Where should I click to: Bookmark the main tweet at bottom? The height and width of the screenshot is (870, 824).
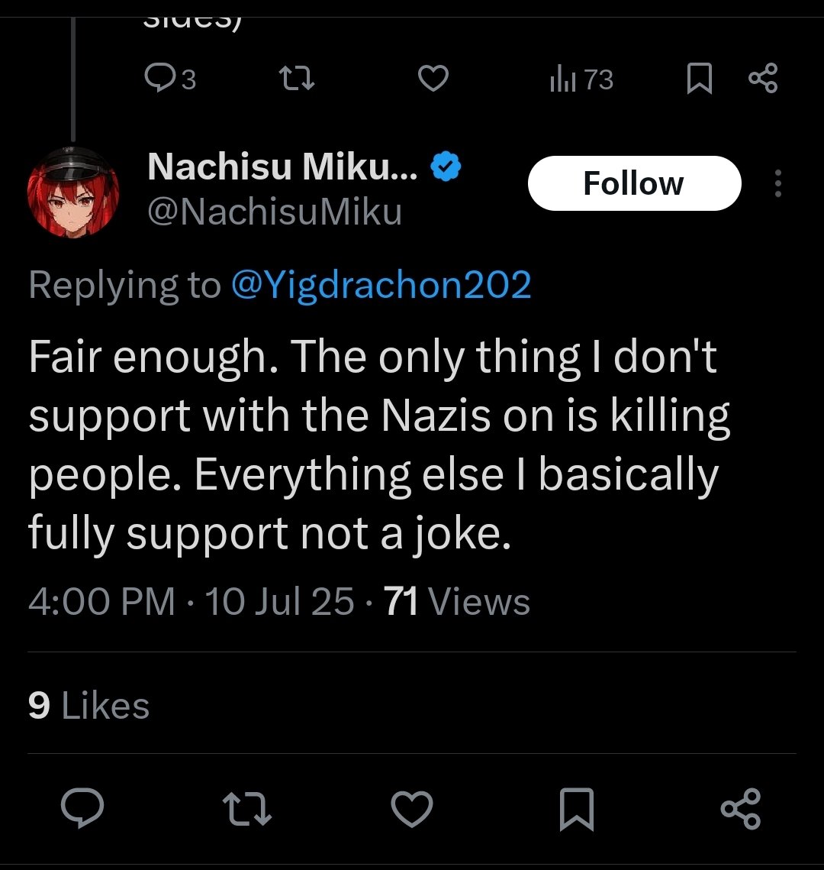[577, 809]
